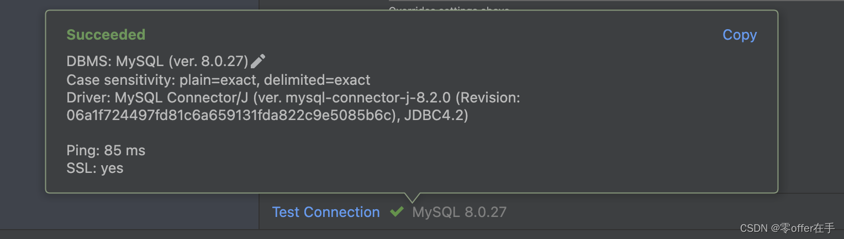
Task: Click the dark left sidebar panel
Action: pos(22,110)
